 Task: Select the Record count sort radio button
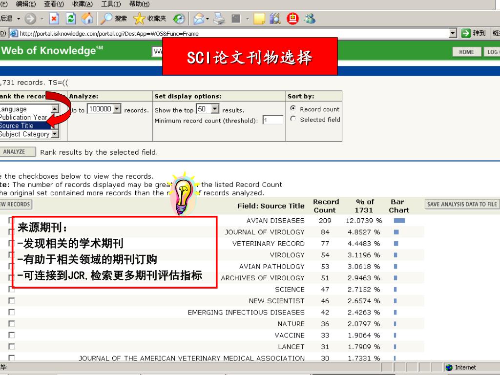(293, 108)
